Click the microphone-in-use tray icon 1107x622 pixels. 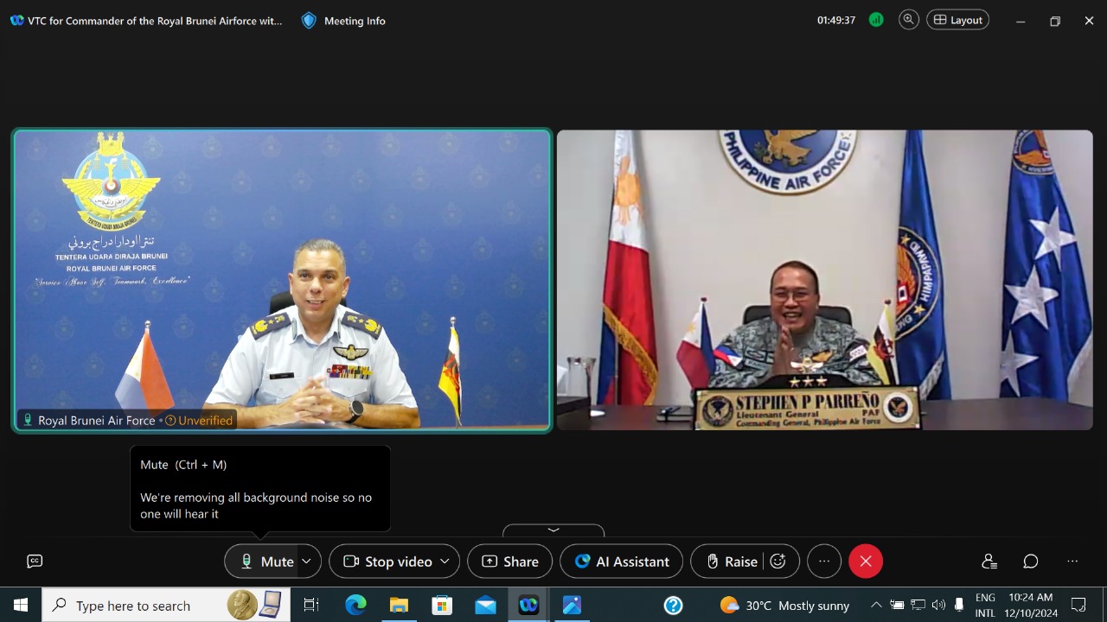959,606
